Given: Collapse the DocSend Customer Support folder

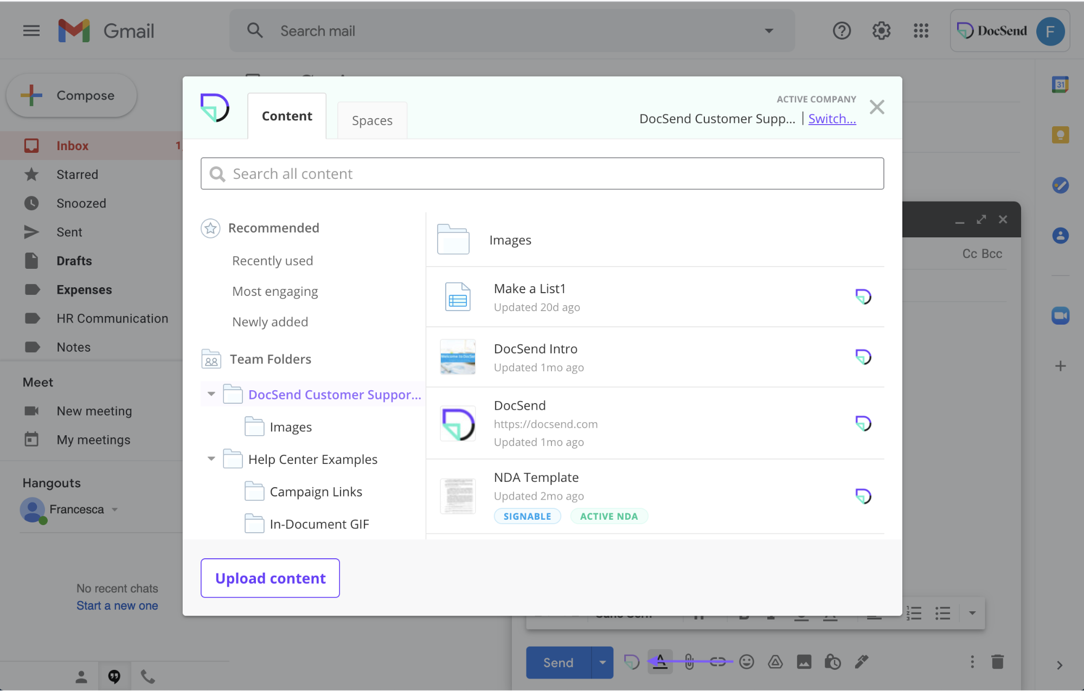Looking at the screenshot, I should coord(211,394).
